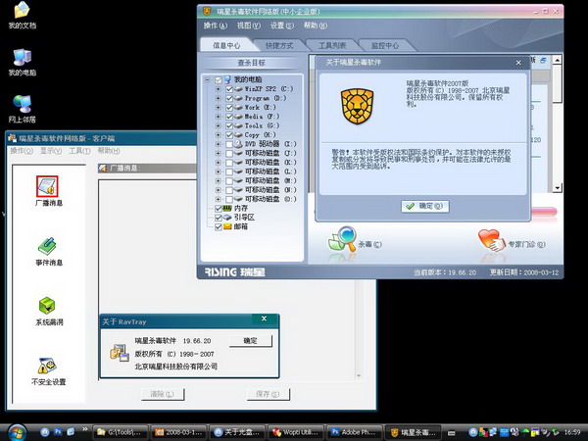Expand the 可移动磁盘 (M:) tree node
This screenshot has width=588, height=441.
[218, 181]
